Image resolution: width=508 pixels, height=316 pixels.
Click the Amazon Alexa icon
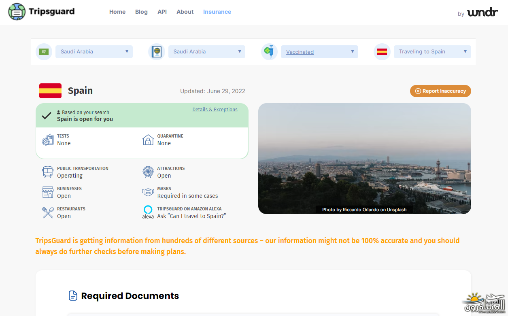[148, 212]
